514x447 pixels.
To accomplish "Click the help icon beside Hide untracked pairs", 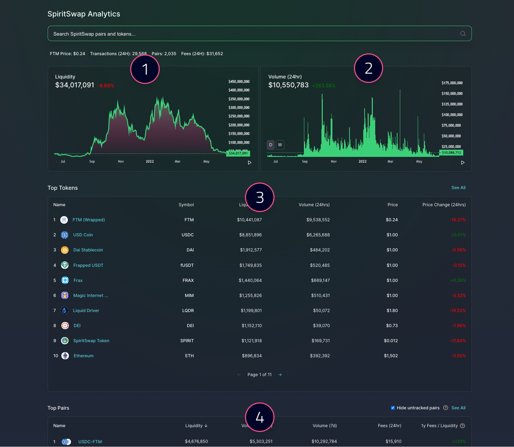I will 445,408.
